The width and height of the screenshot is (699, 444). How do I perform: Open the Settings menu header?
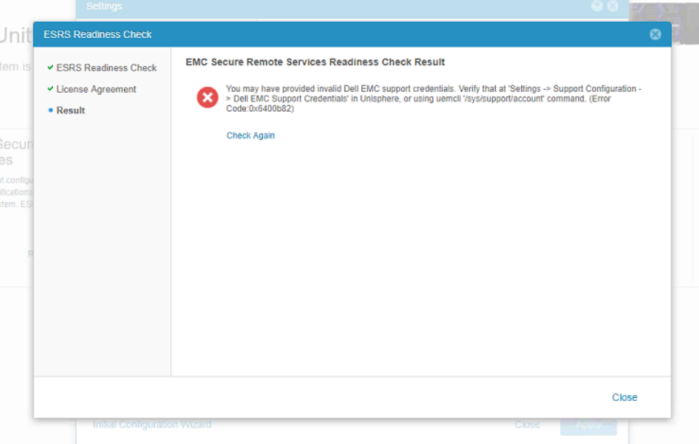click(104, 6)
